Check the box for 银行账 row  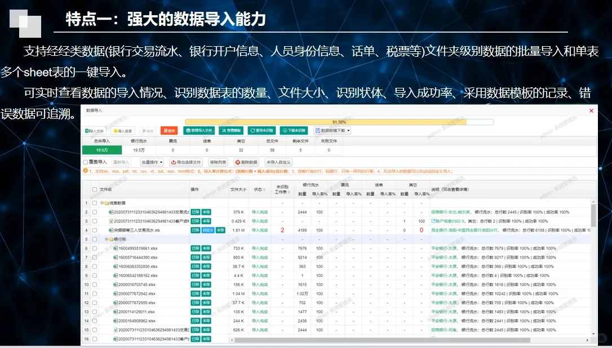(95, 239)
